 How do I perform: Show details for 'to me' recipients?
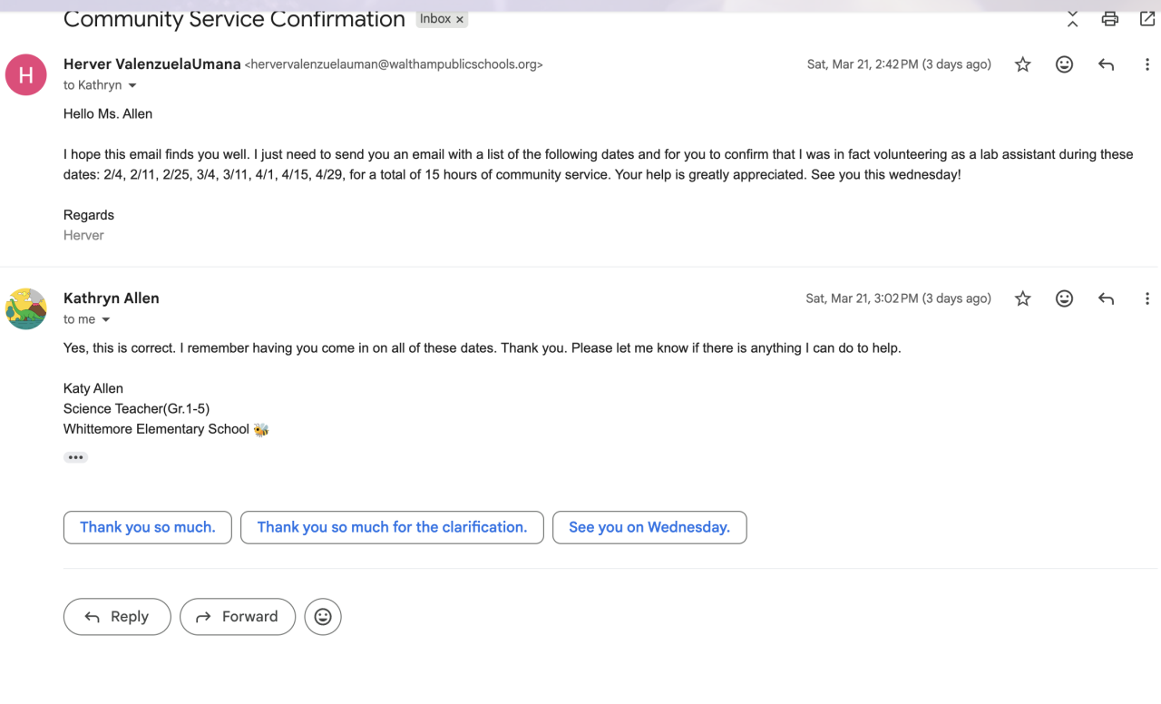point(106,319)
